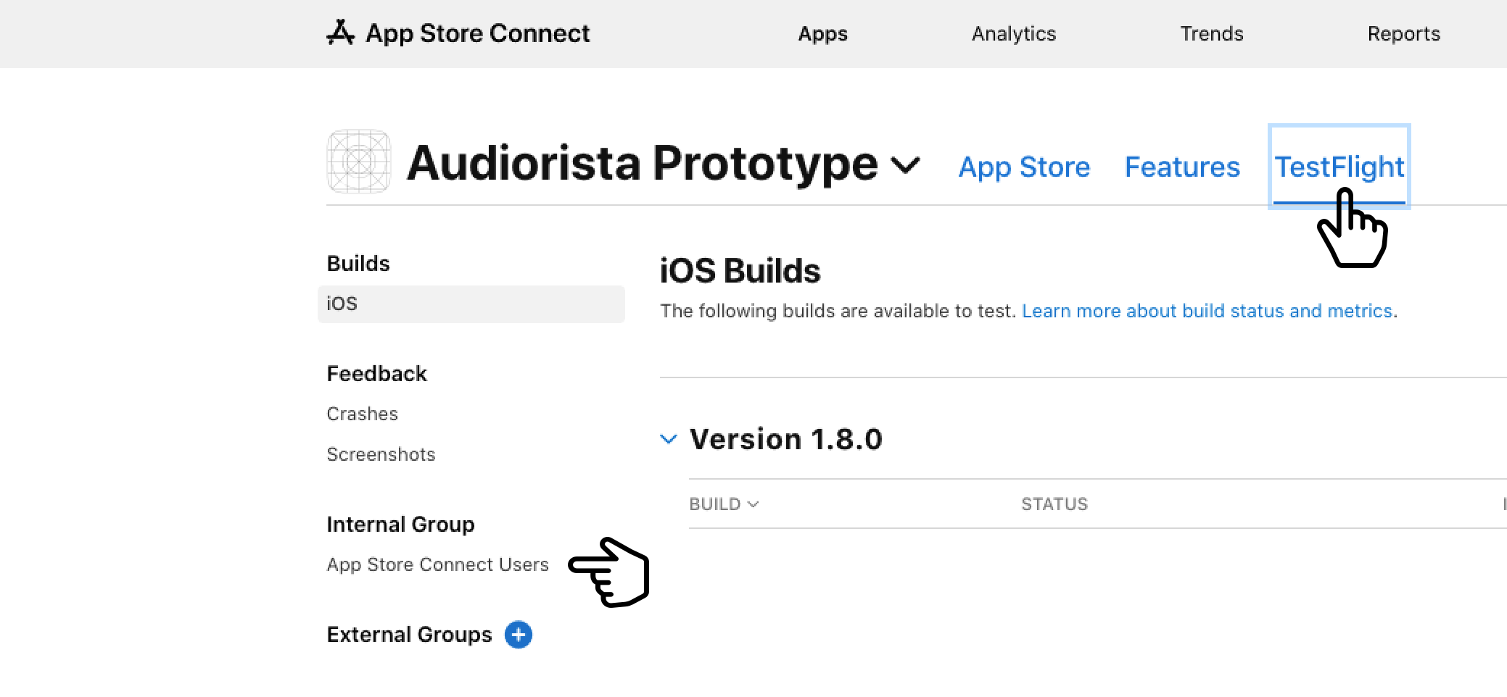
Task: Select iOS under Builds in sidebar
Action: [471, 304]
